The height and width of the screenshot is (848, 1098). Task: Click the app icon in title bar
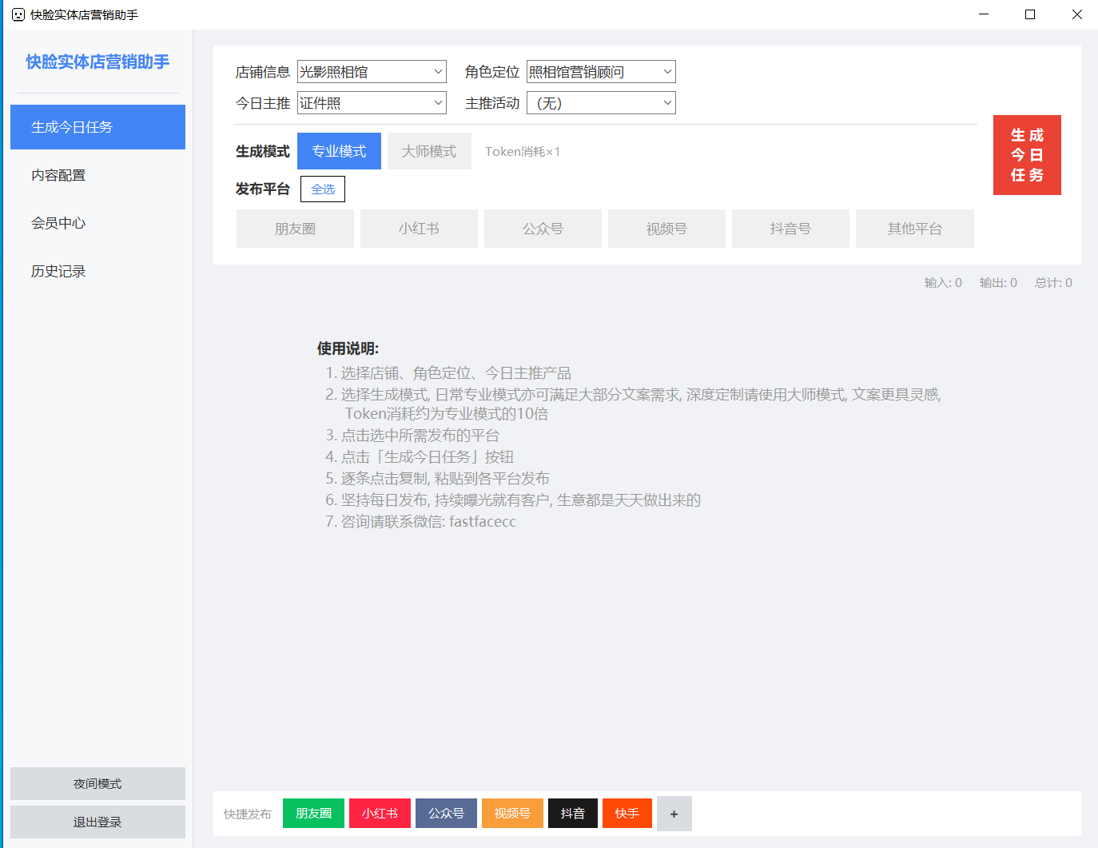click(18, 14)
